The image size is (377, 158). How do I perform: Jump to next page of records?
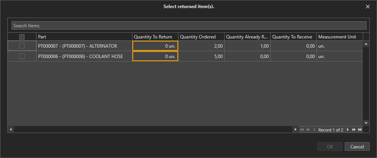point(354,130)
